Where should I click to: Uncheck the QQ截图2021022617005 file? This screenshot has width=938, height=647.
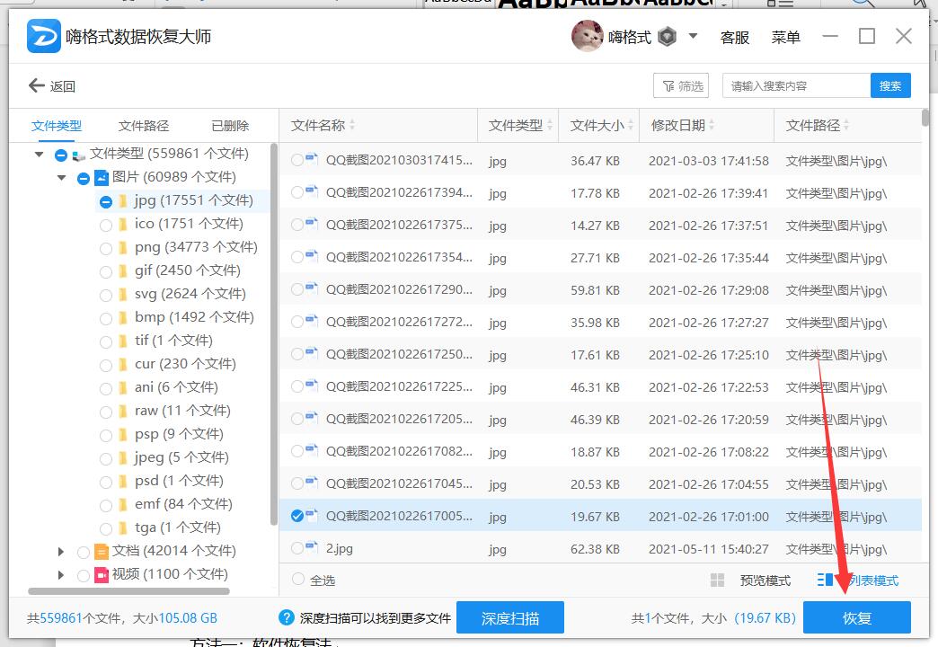296,516
